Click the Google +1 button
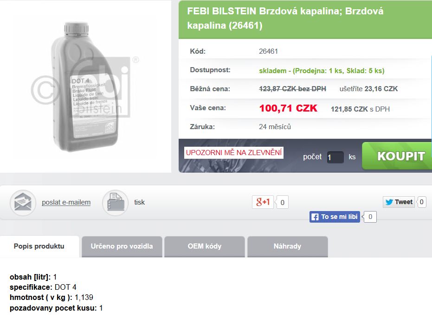The width and height of the screenshot is (432, 324). [263, 202]
